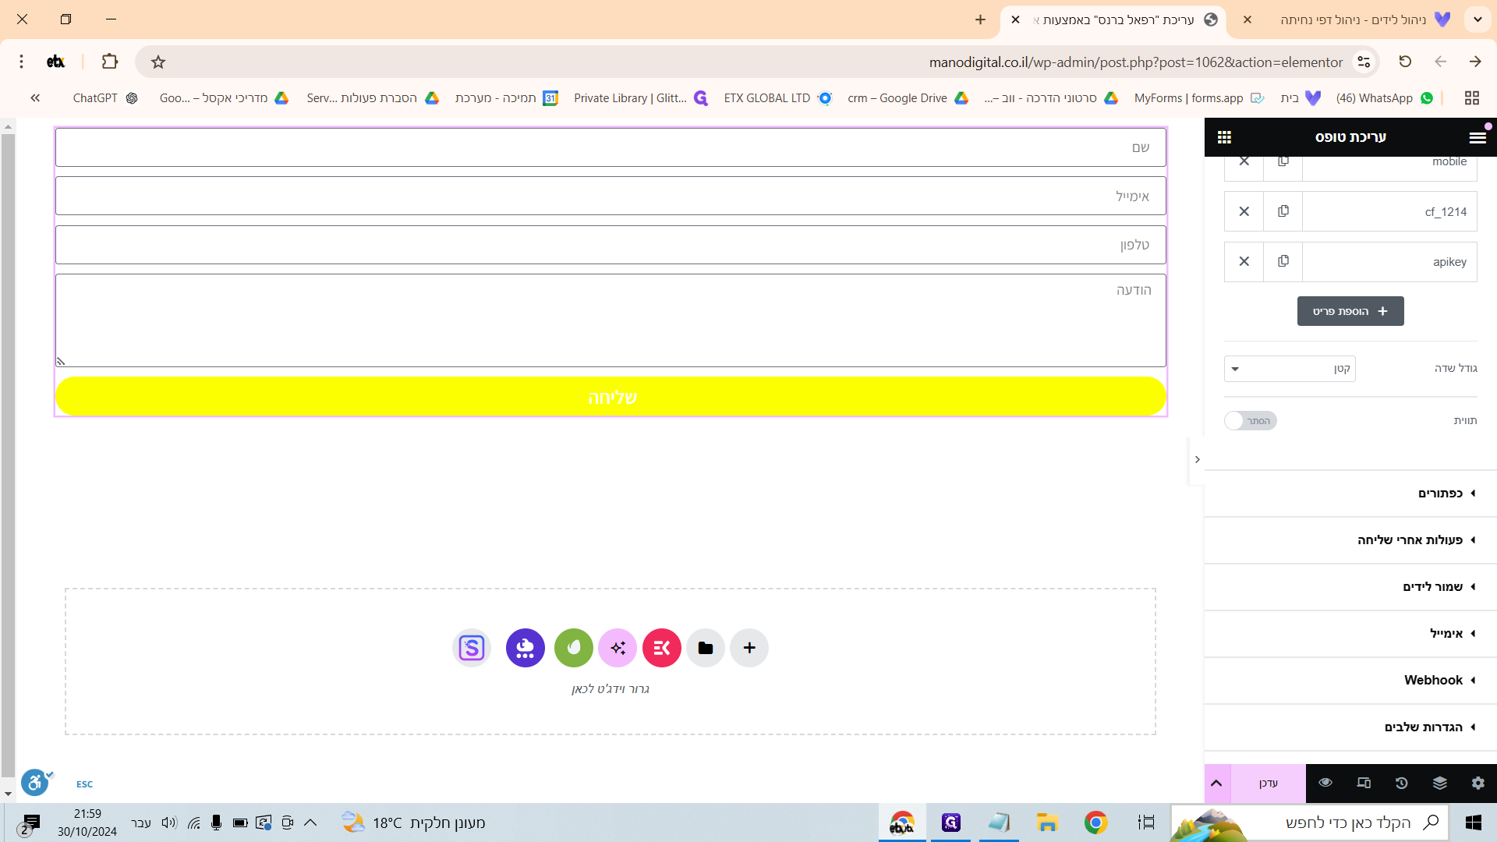Open template library folder icon
1497x842 pixels.
pyautogui.click(x=706, y=648)
